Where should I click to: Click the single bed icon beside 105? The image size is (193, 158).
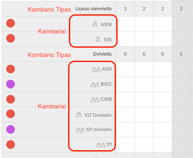(x=98, y=39)
